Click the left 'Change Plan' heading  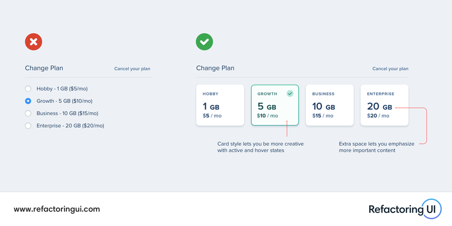tap(44, 68)
